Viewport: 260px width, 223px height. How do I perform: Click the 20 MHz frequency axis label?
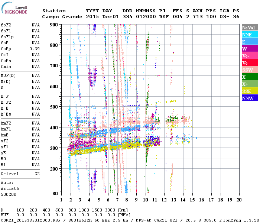239,200
